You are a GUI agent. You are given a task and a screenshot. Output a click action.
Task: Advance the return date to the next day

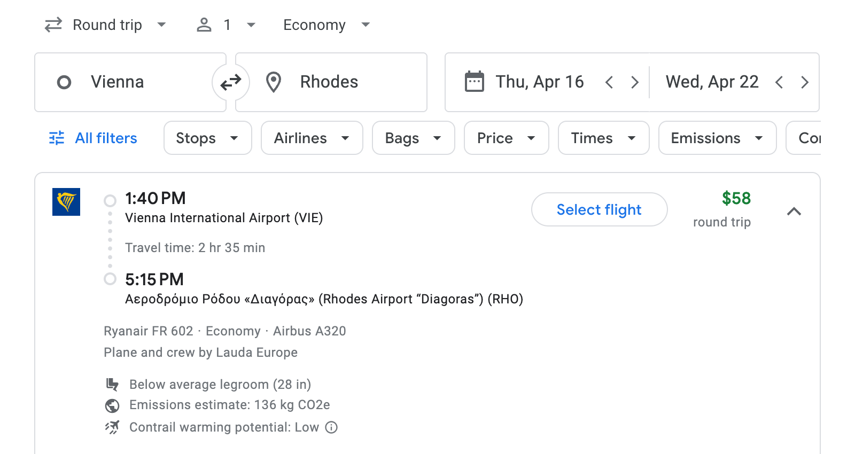(805, 82)
